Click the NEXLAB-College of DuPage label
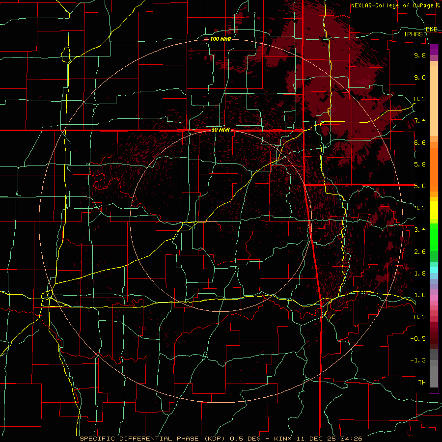 coord(392,5)
